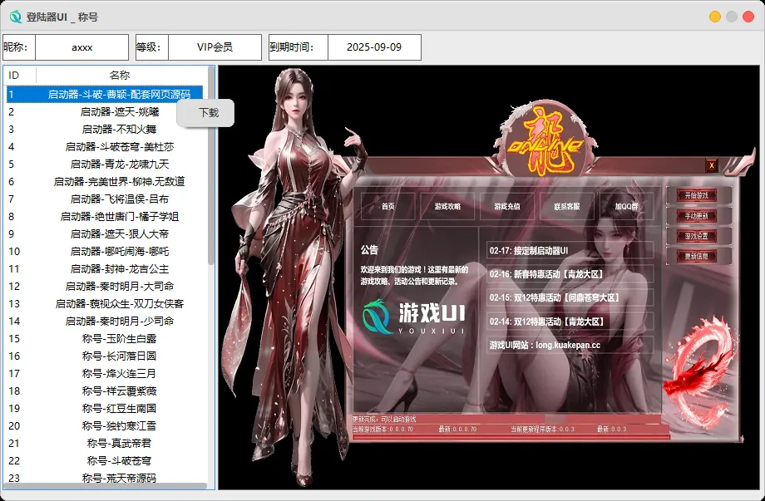Select row 启动器-斗破-曹颖-配套网页源码
Viewport: 765px width, 501px height.
[105, 94]
